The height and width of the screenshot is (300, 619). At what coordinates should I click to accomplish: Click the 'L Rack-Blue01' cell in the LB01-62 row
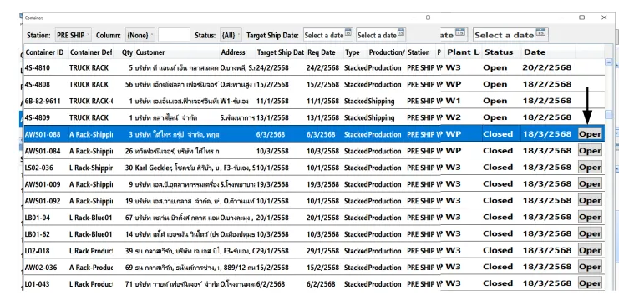91,234
